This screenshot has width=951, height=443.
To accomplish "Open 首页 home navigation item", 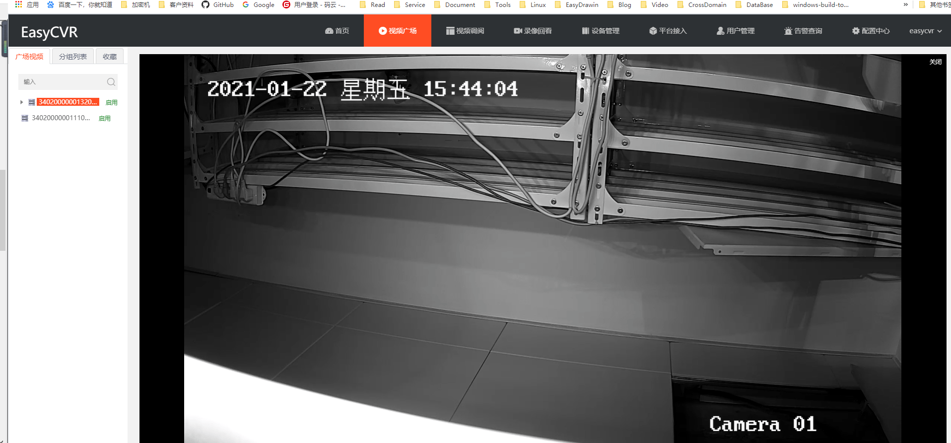I will click(x=337, y=31).
